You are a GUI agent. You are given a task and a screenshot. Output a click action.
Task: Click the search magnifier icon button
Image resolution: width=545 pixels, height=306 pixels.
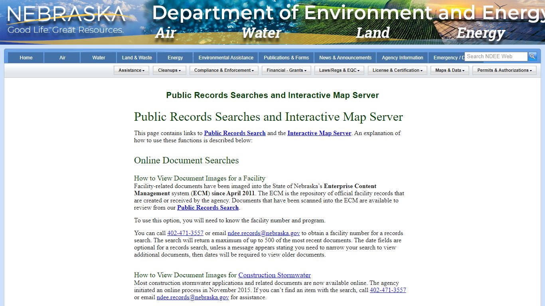(532, 57)
